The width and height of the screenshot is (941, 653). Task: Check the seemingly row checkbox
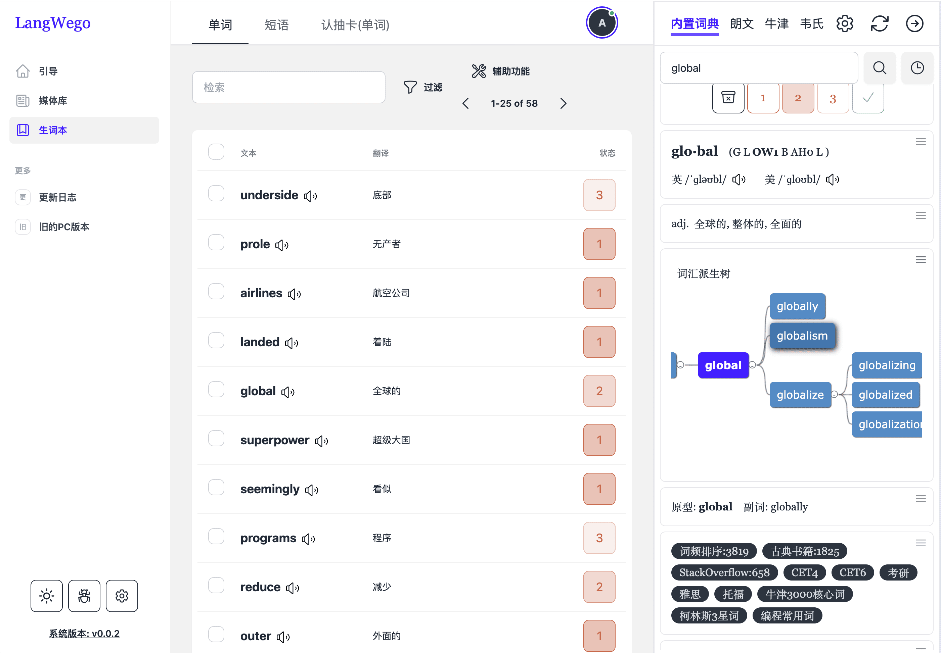(x=216, y=487)
